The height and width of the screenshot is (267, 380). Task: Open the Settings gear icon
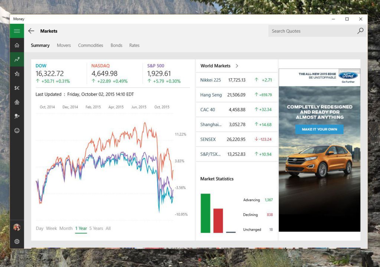pos(17,241)
